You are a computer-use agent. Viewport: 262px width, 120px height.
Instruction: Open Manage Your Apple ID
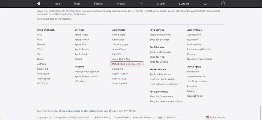(x=87, y=72)
